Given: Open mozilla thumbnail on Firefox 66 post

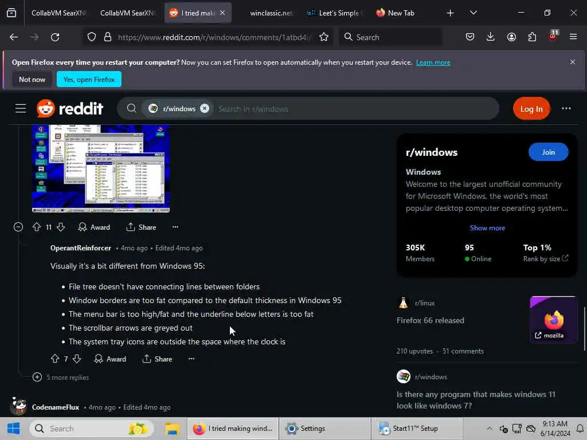Looking at the screenshot, I should (553, 319).
